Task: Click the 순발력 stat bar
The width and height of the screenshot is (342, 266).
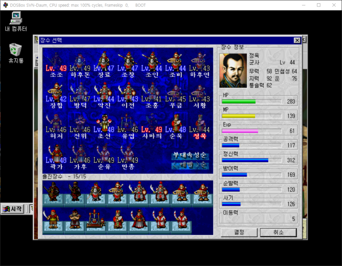Action: (x=251, y=190)
